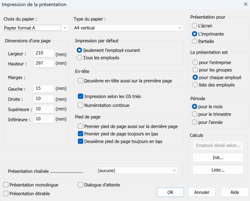Select pour le trimestre period
This screenshot has width=250, height=201.
pos(195,114)
